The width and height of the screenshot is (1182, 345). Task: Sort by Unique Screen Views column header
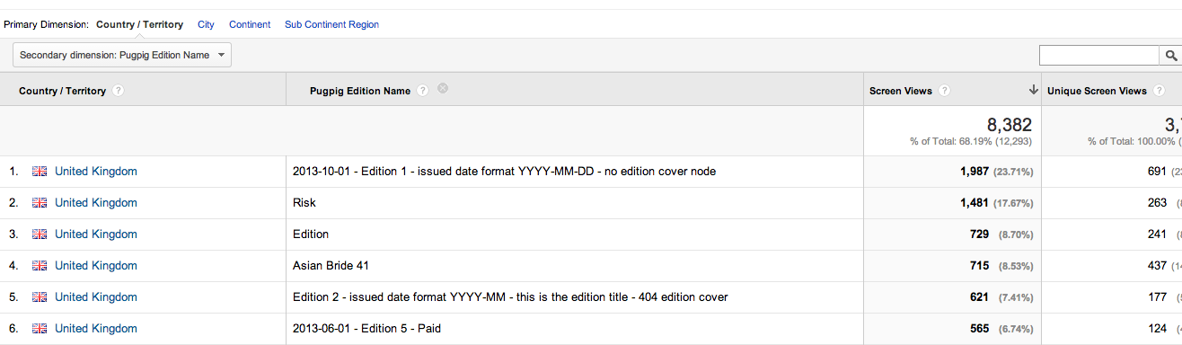1097,91
